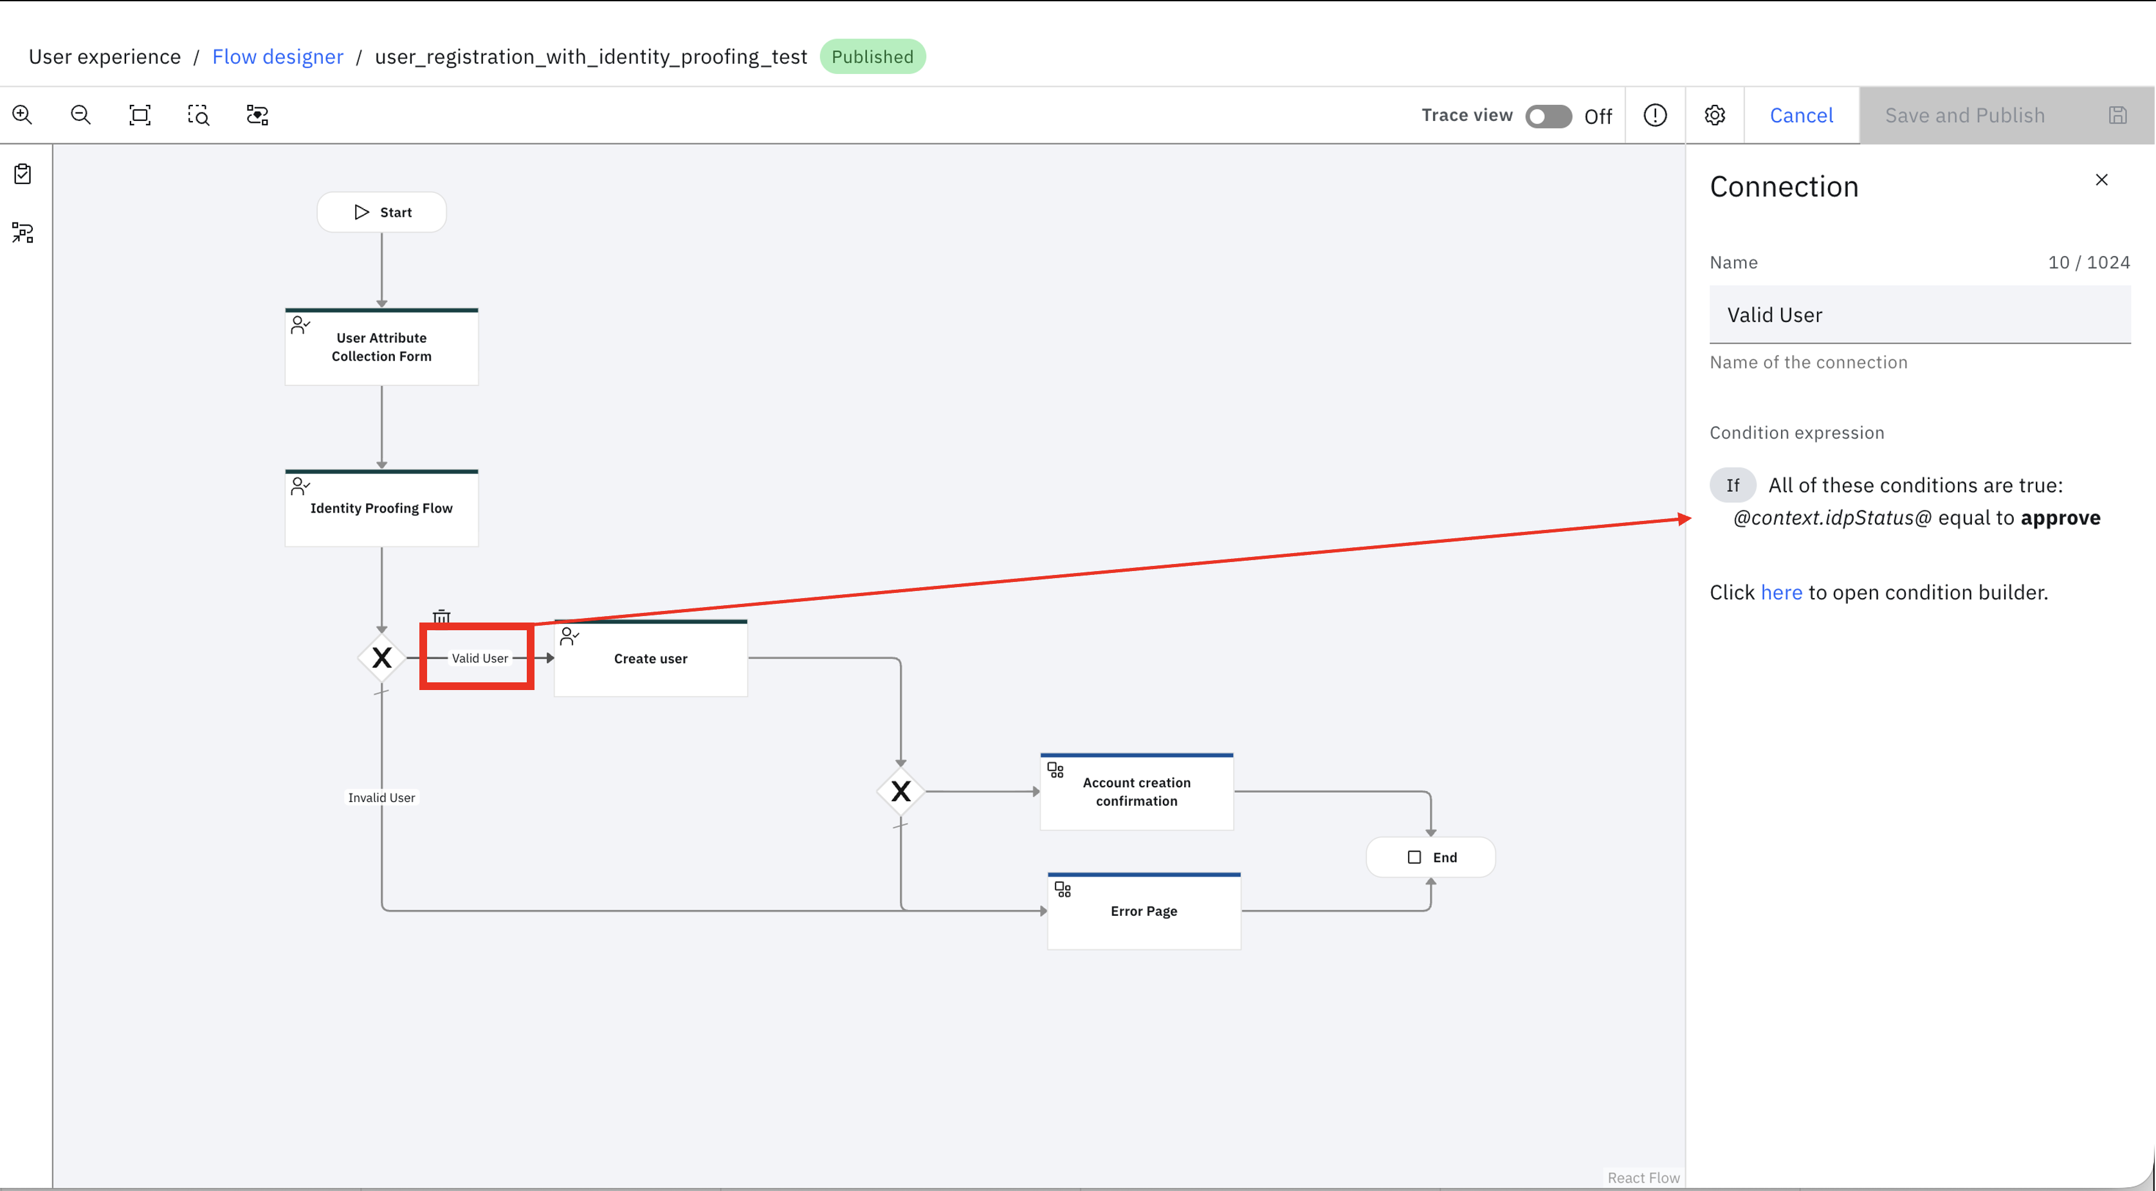Select the Error Page node
This screenshot has height=1191, width=2156.
click(1144, 911)
